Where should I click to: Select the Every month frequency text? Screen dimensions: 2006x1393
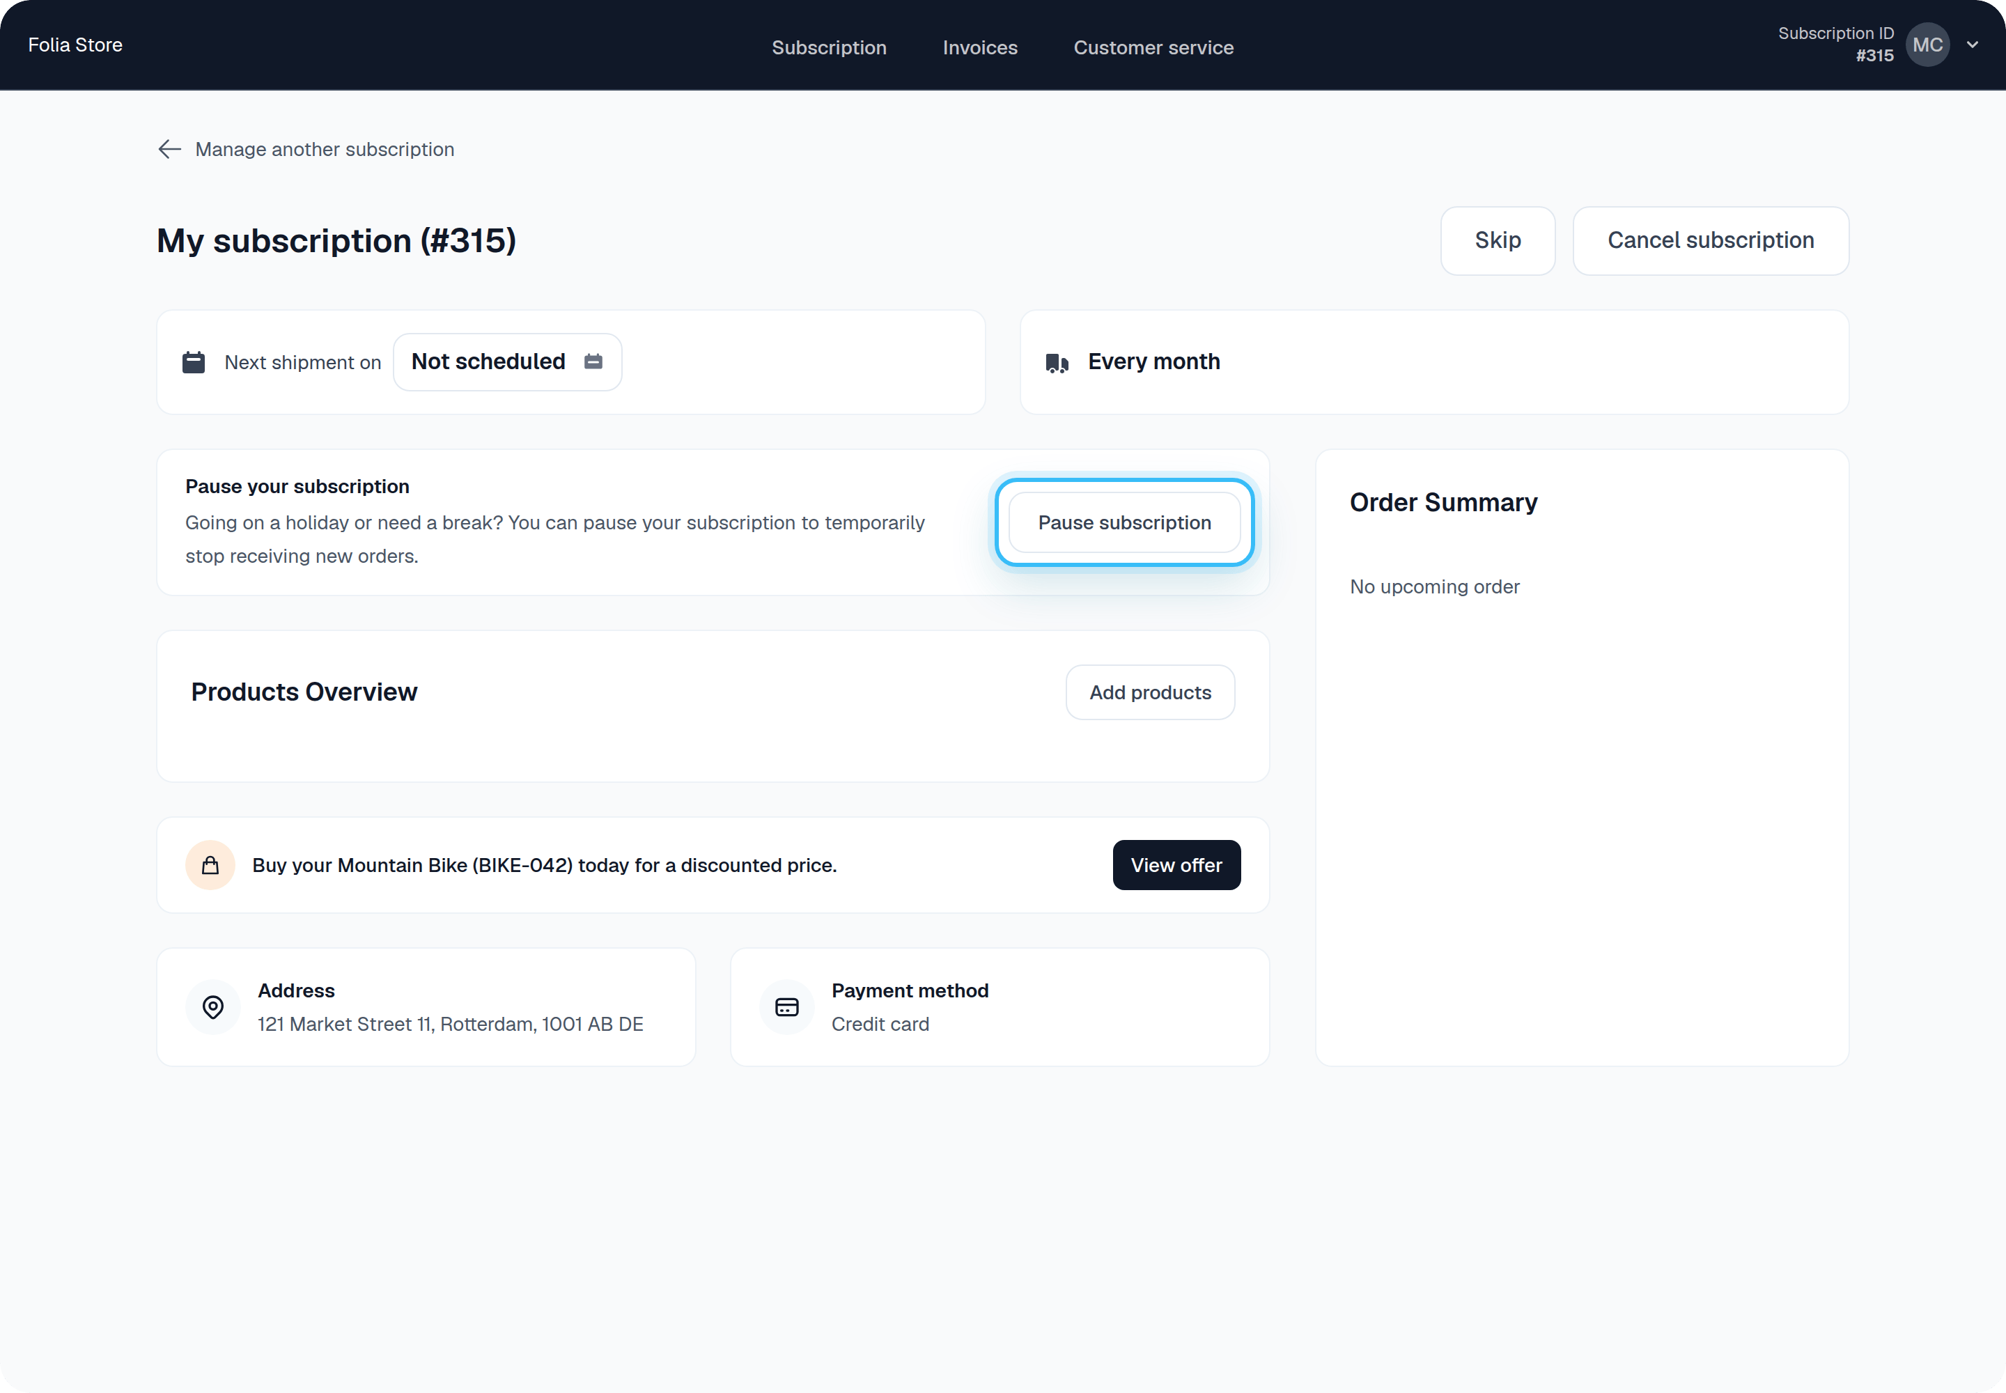[x=1154, y=361]
